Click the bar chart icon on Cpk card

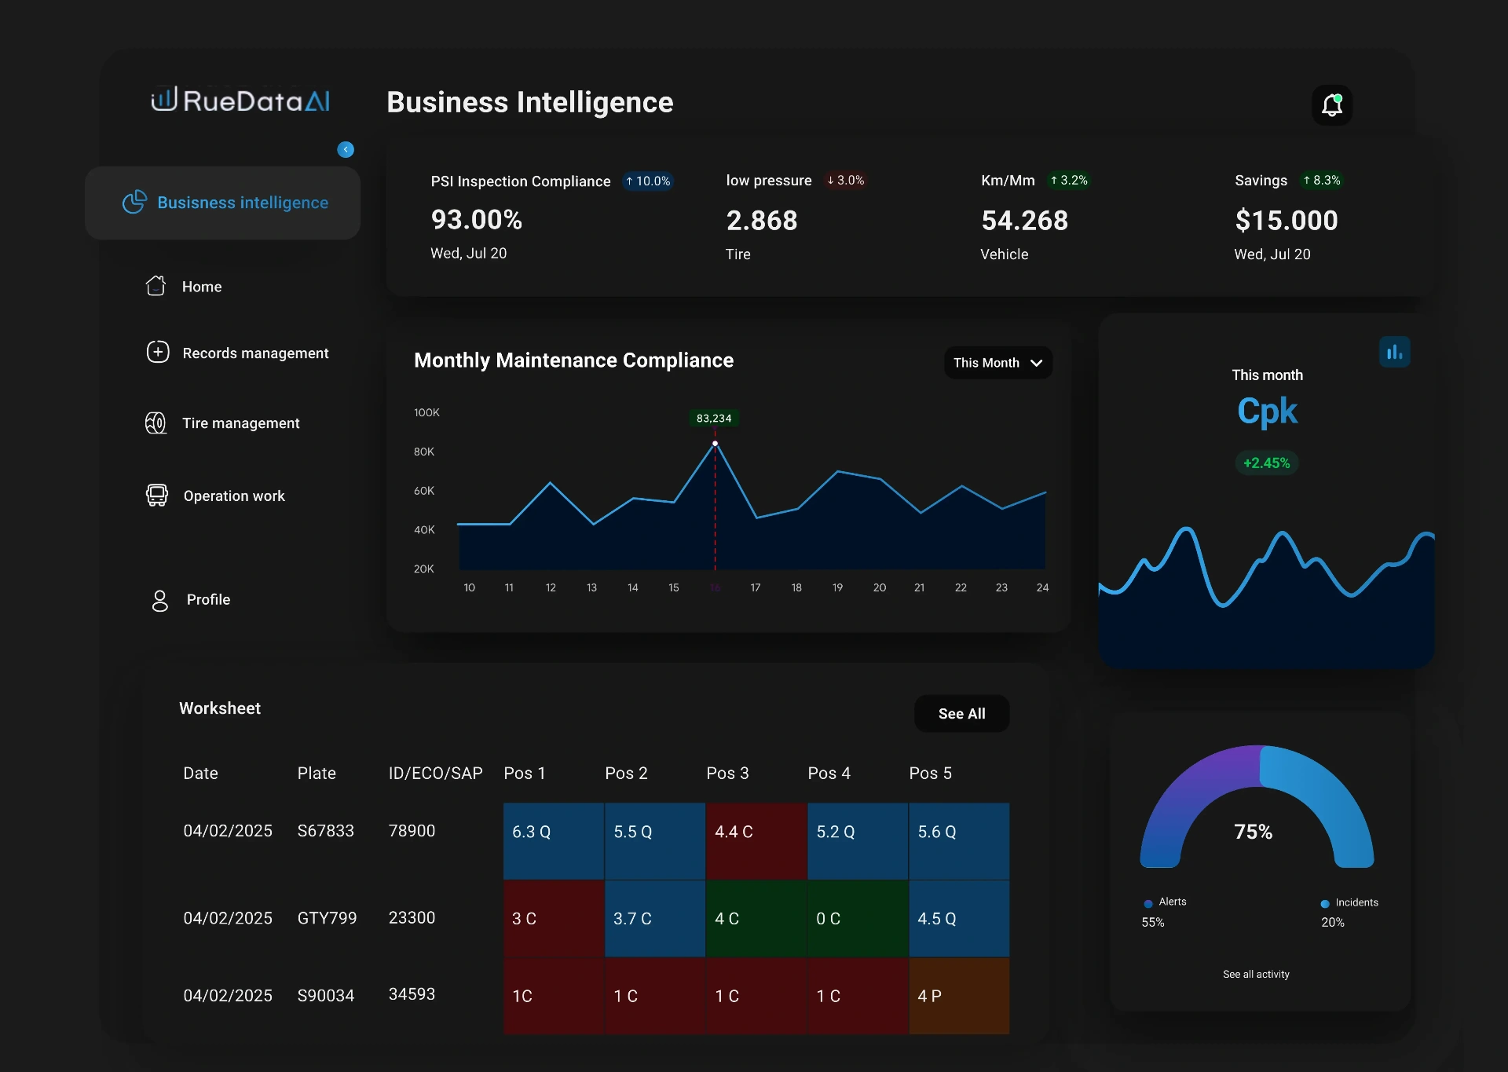click(1394, 352)
